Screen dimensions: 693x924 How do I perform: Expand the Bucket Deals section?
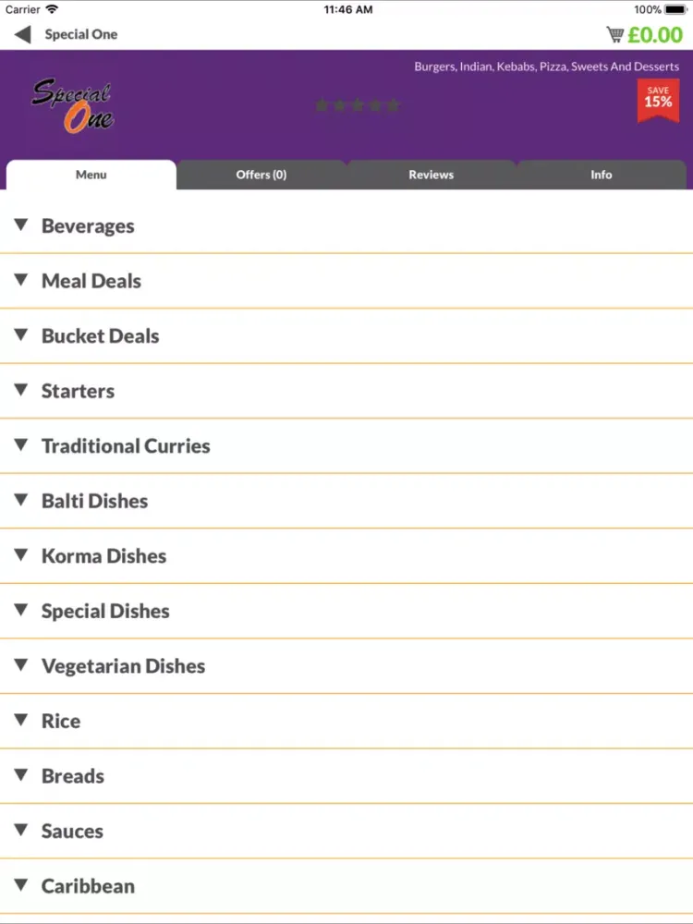tap(100, 336)
